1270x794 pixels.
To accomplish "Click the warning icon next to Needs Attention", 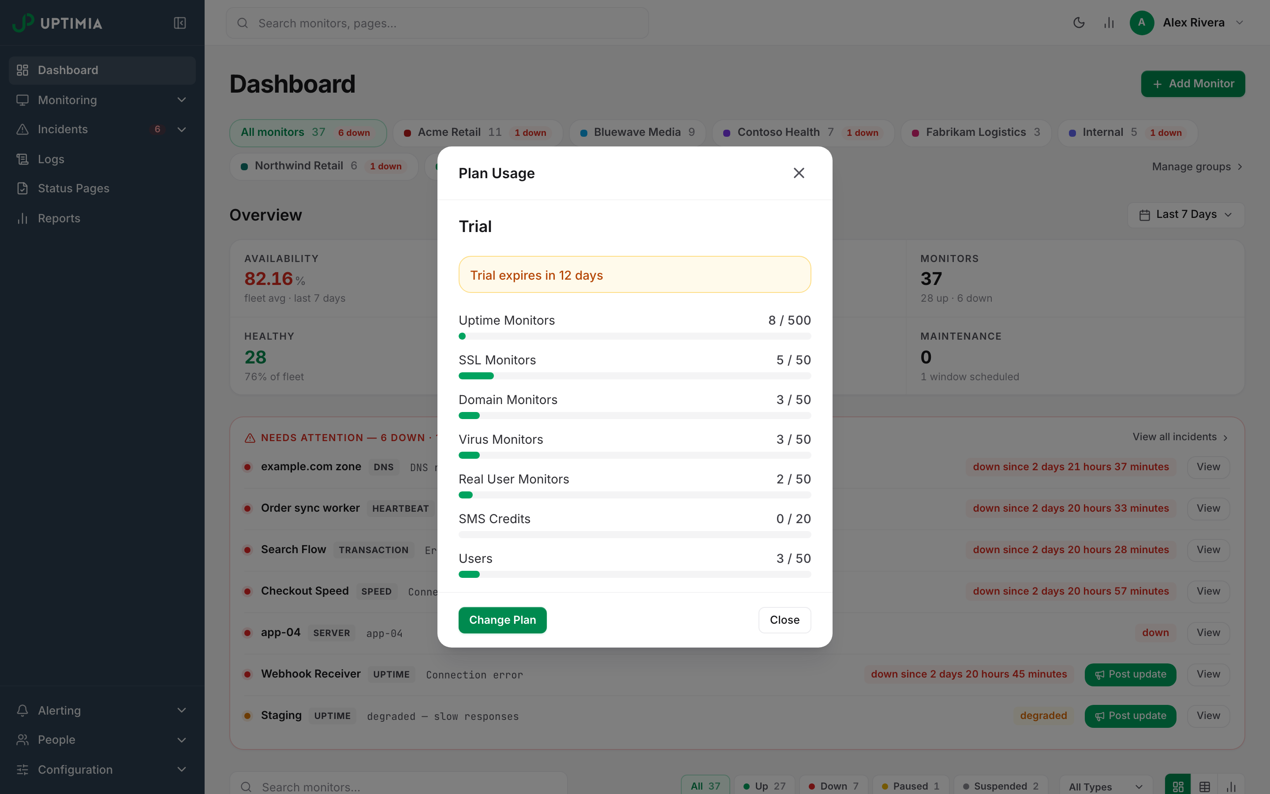I will click(x=250, y=438).
